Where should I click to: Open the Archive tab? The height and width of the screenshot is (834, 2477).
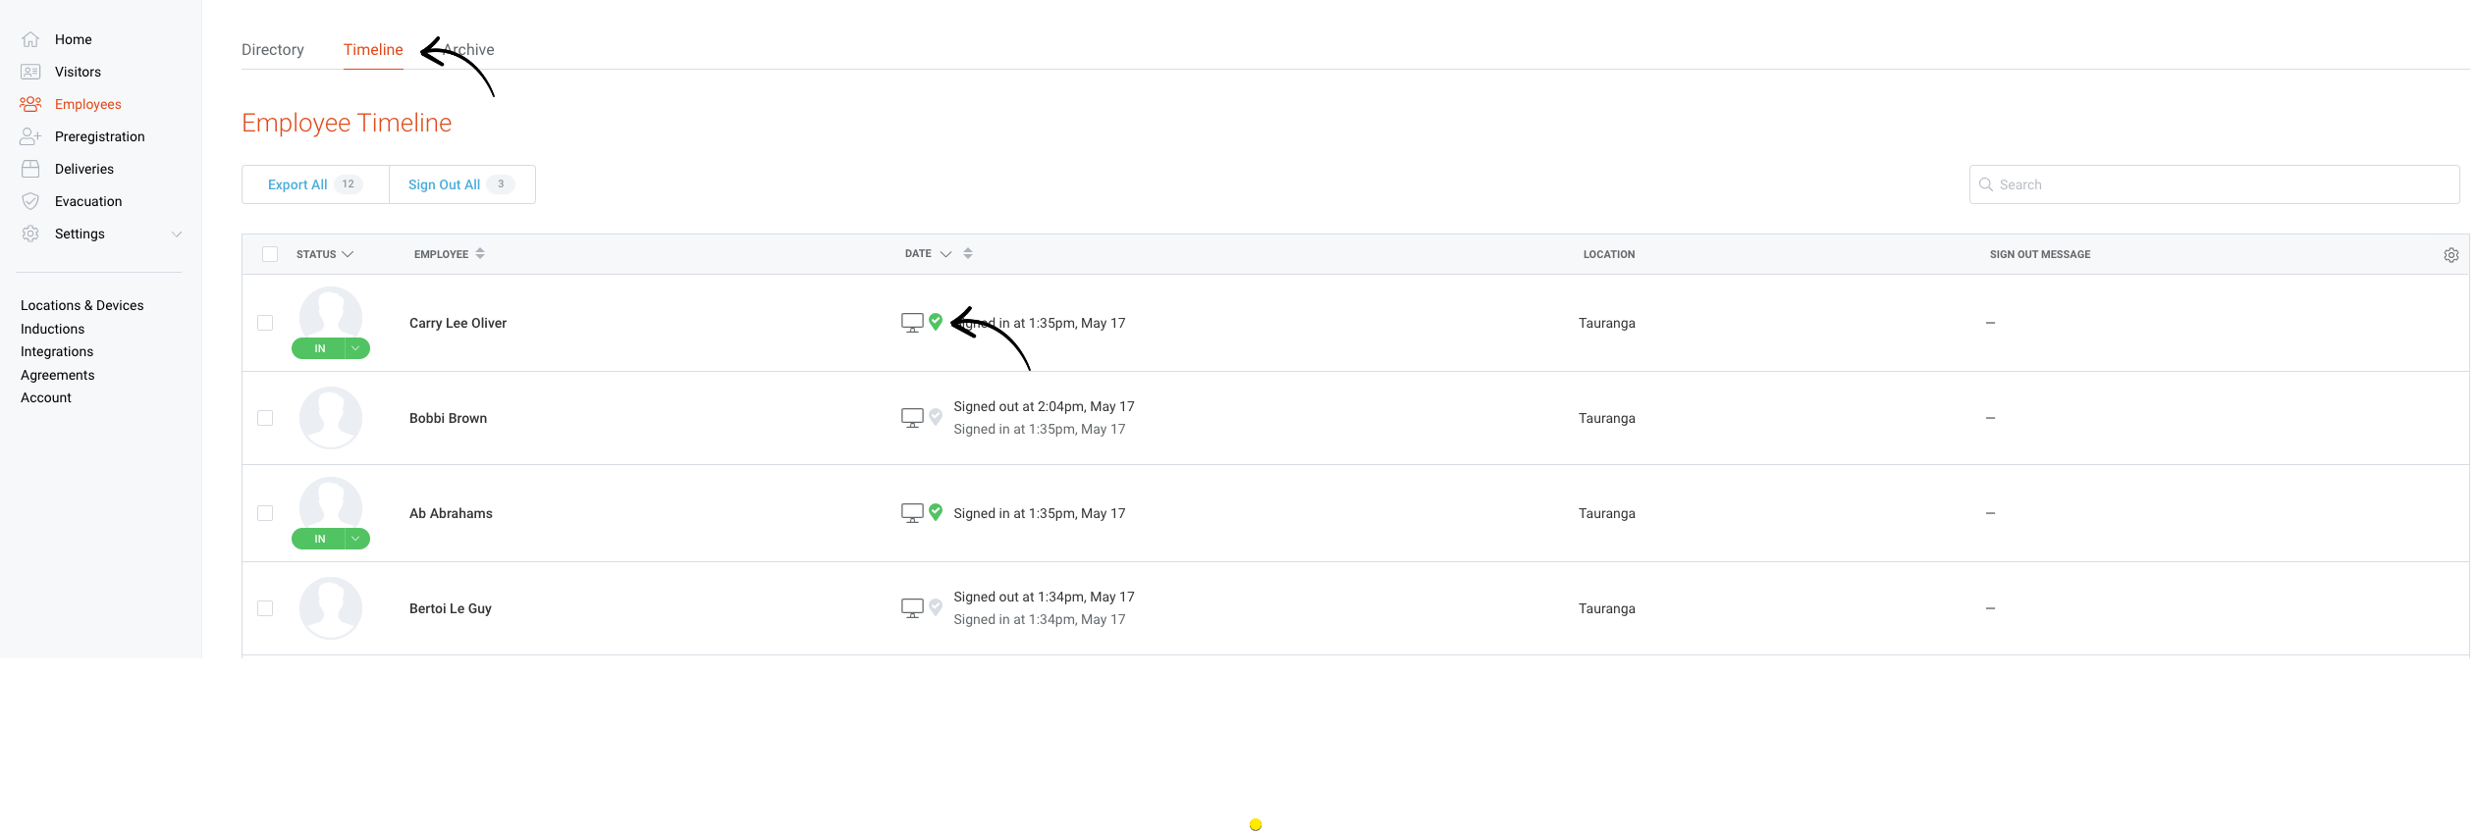click(x=471, y=50)
